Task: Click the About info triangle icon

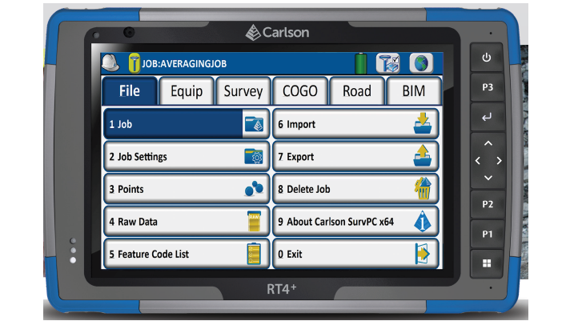Action: (x=423, y=221)
